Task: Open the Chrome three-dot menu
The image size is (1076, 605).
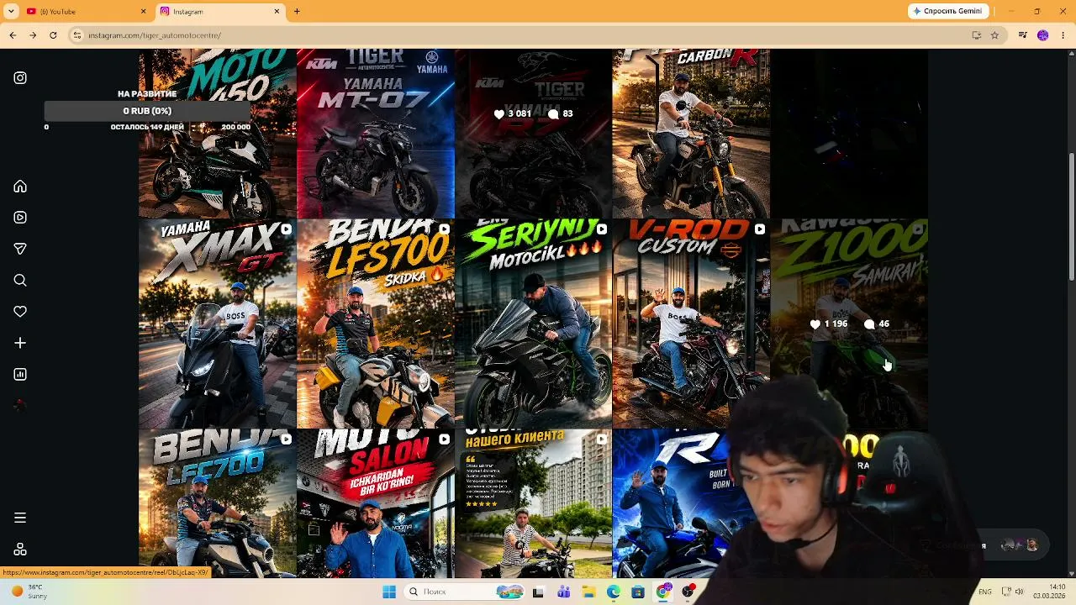Action: click(1063, 35)
